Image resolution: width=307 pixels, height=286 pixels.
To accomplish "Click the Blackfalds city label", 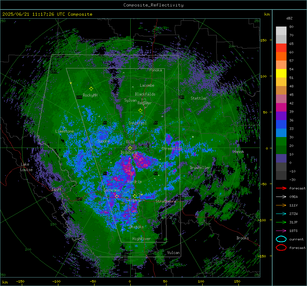I will point(145,94).
